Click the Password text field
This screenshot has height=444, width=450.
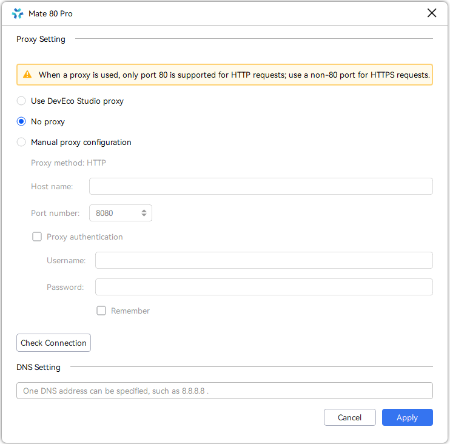point(264,287)
